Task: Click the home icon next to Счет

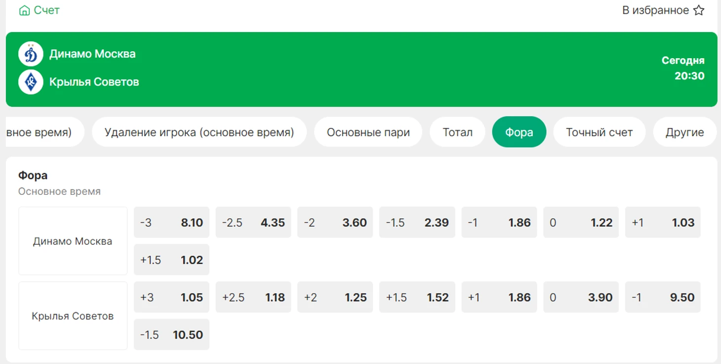Action: pos(24,10)
